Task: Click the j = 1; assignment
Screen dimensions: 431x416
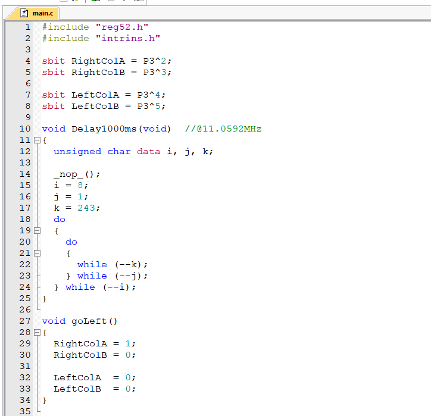Action: pos(71,196)
